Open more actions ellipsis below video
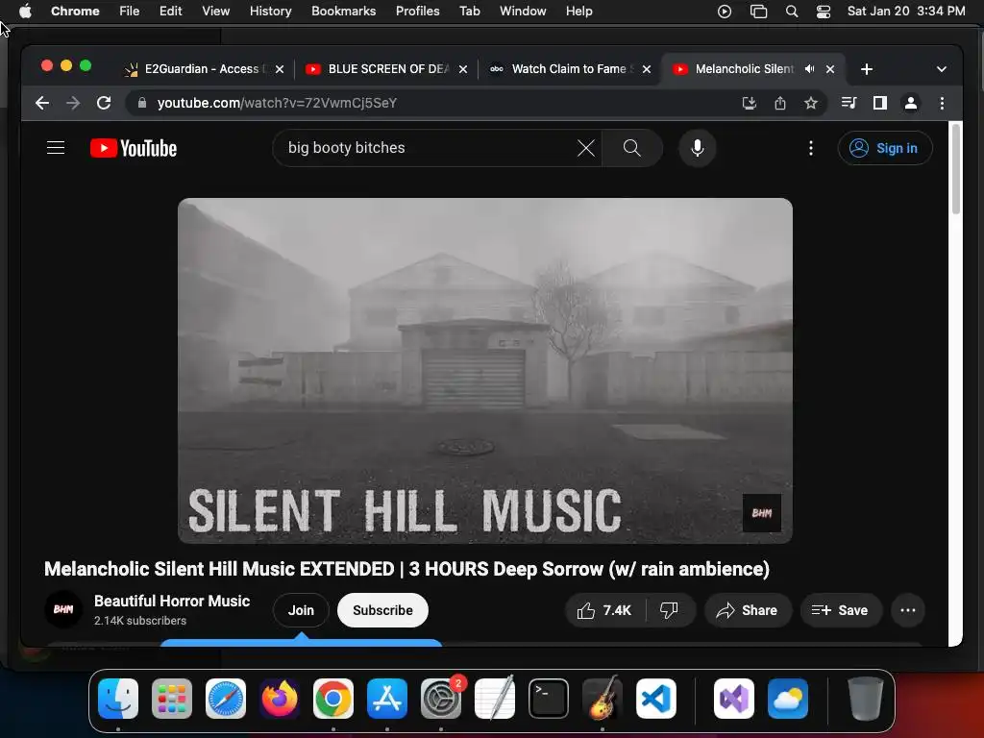984x738 pixels. click(907, 610)
